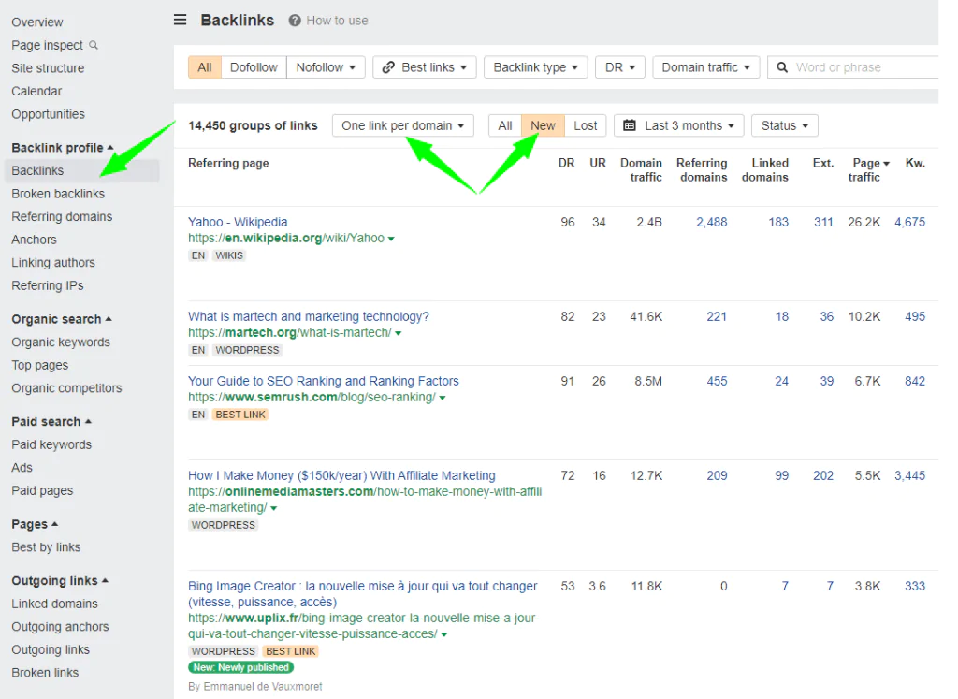Click referring domains value 2,488 for Wikipedia
Viewport: 958px width, 699px height.
(712, 223)
